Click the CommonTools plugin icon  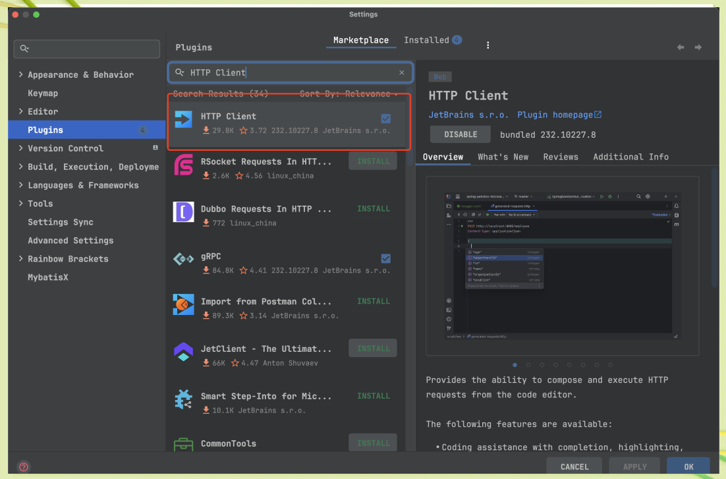(183, 445)
